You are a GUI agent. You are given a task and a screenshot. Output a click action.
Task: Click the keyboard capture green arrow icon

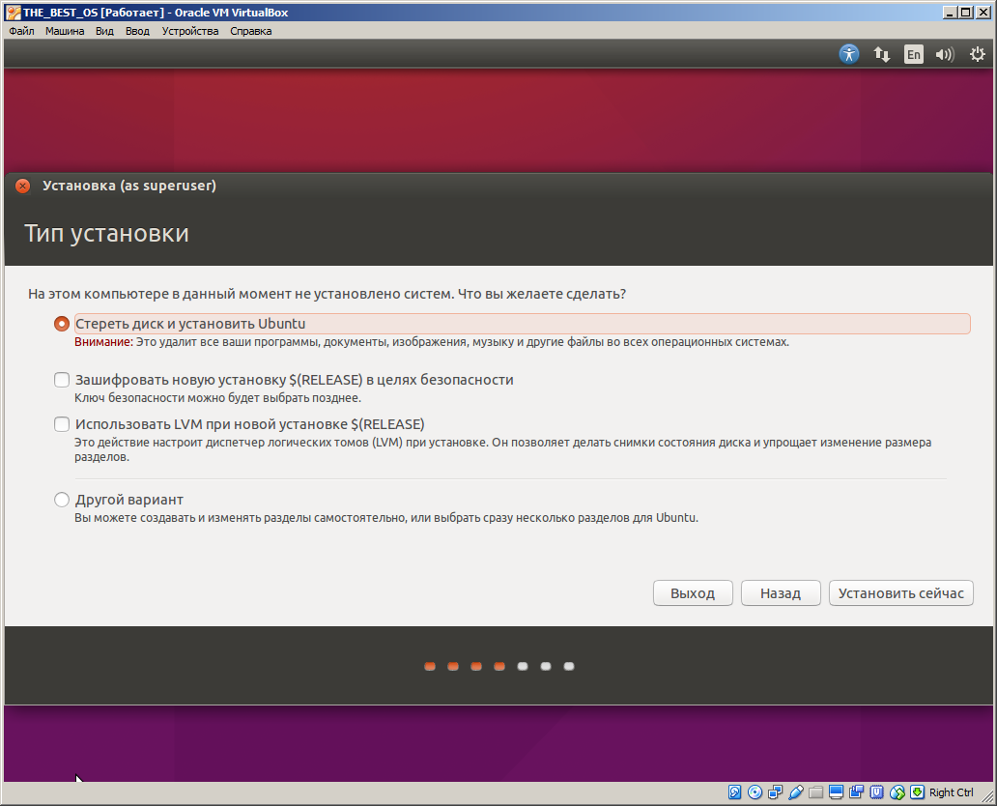pyautogui.click(x=917, y=792)
